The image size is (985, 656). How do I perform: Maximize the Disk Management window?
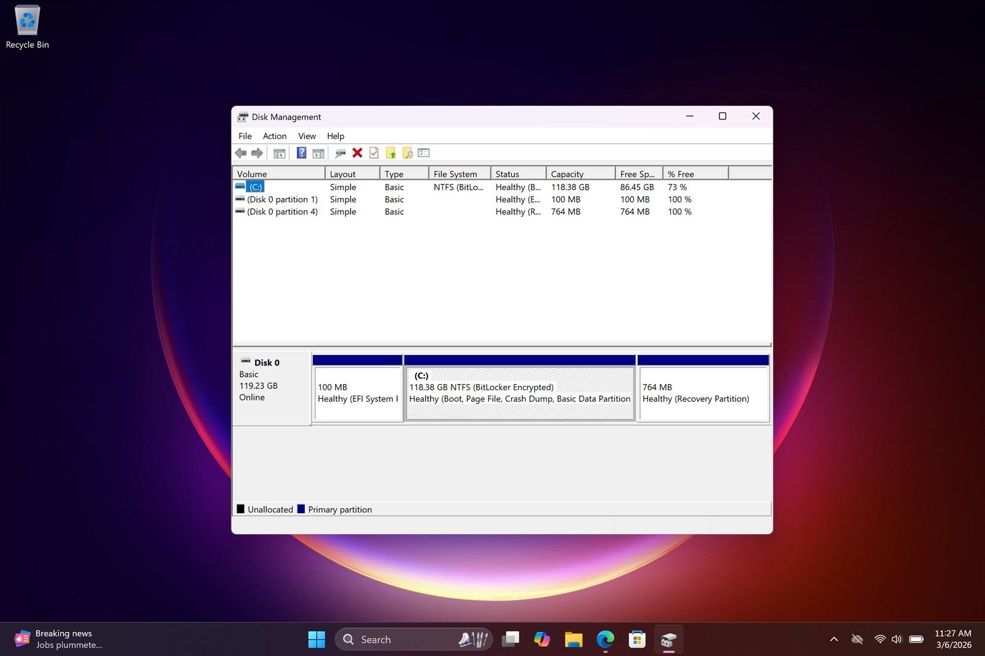(x=723, y=116)
